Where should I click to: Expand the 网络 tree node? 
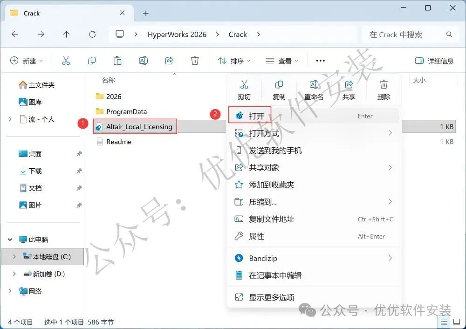tap(10, 291)
